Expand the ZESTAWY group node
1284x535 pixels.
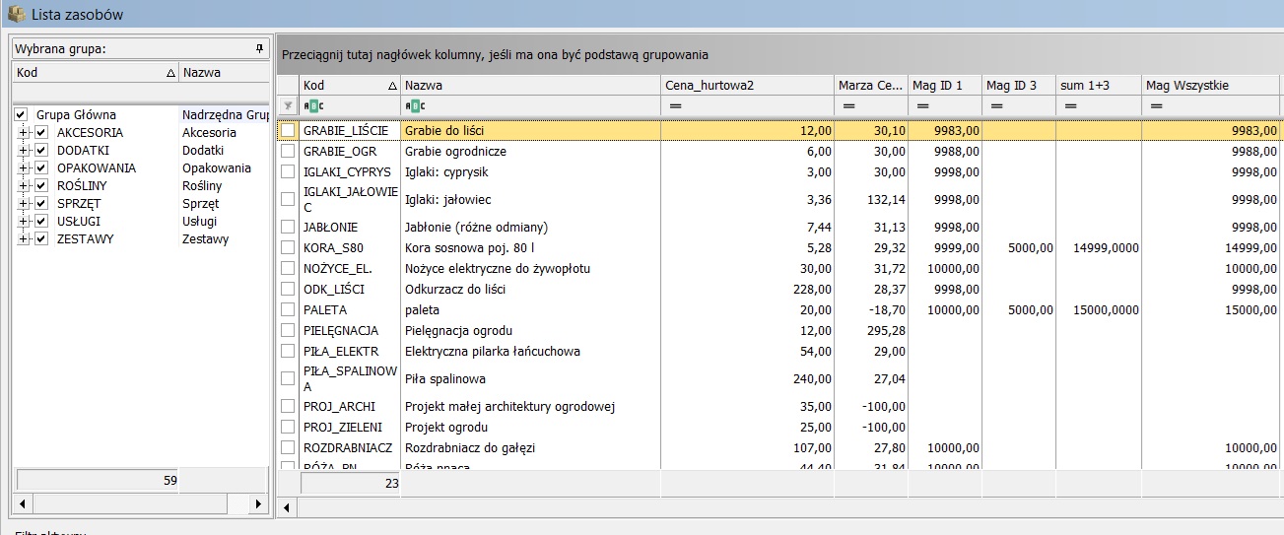click(x=25, y=239)
